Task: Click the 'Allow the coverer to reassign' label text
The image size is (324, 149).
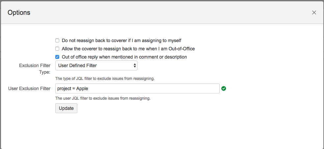Action: 128,49
